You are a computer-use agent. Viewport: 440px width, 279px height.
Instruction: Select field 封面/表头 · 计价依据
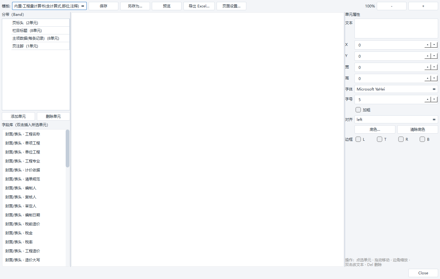(34, 170)
